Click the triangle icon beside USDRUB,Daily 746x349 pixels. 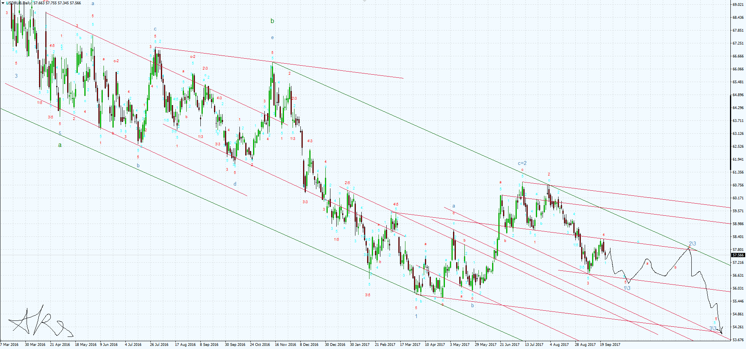coord(3,3)
